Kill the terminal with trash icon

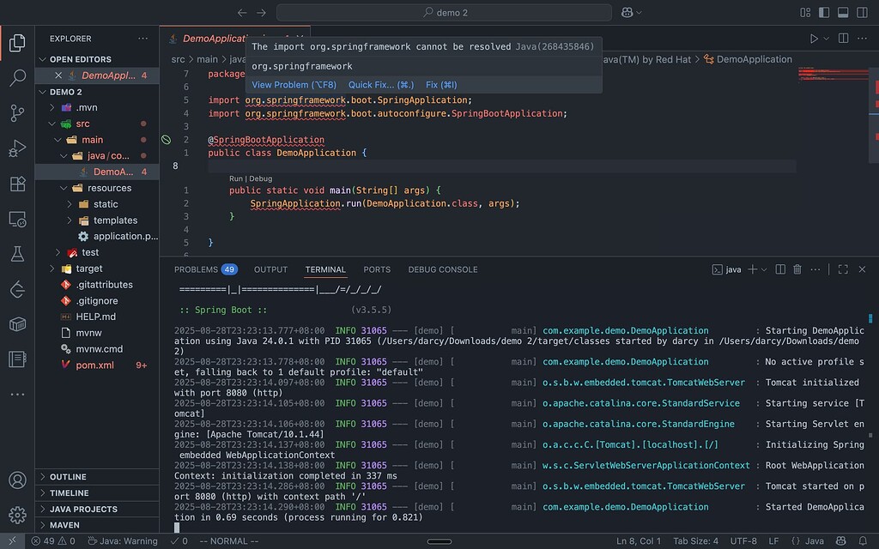pos(797,269)
